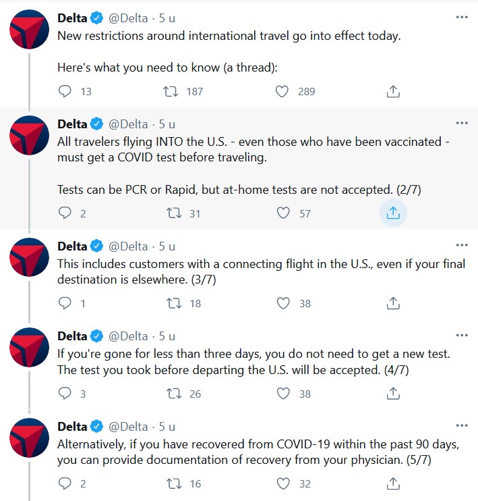Click the @Delta handle on the (5/7) tweet

pyautogui.click(x=128, y=427)
